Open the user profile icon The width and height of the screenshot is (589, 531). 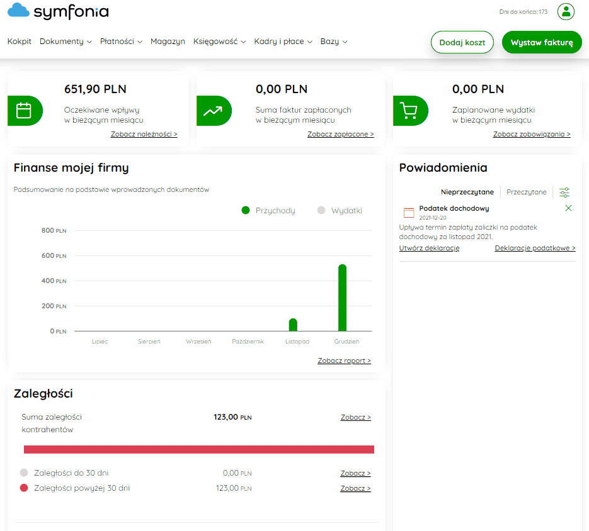(x=566, y=11)
